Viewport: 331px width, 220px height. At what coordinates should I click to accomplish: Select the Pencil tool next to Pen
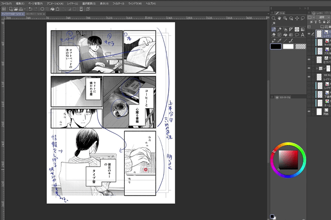(280, 29)
